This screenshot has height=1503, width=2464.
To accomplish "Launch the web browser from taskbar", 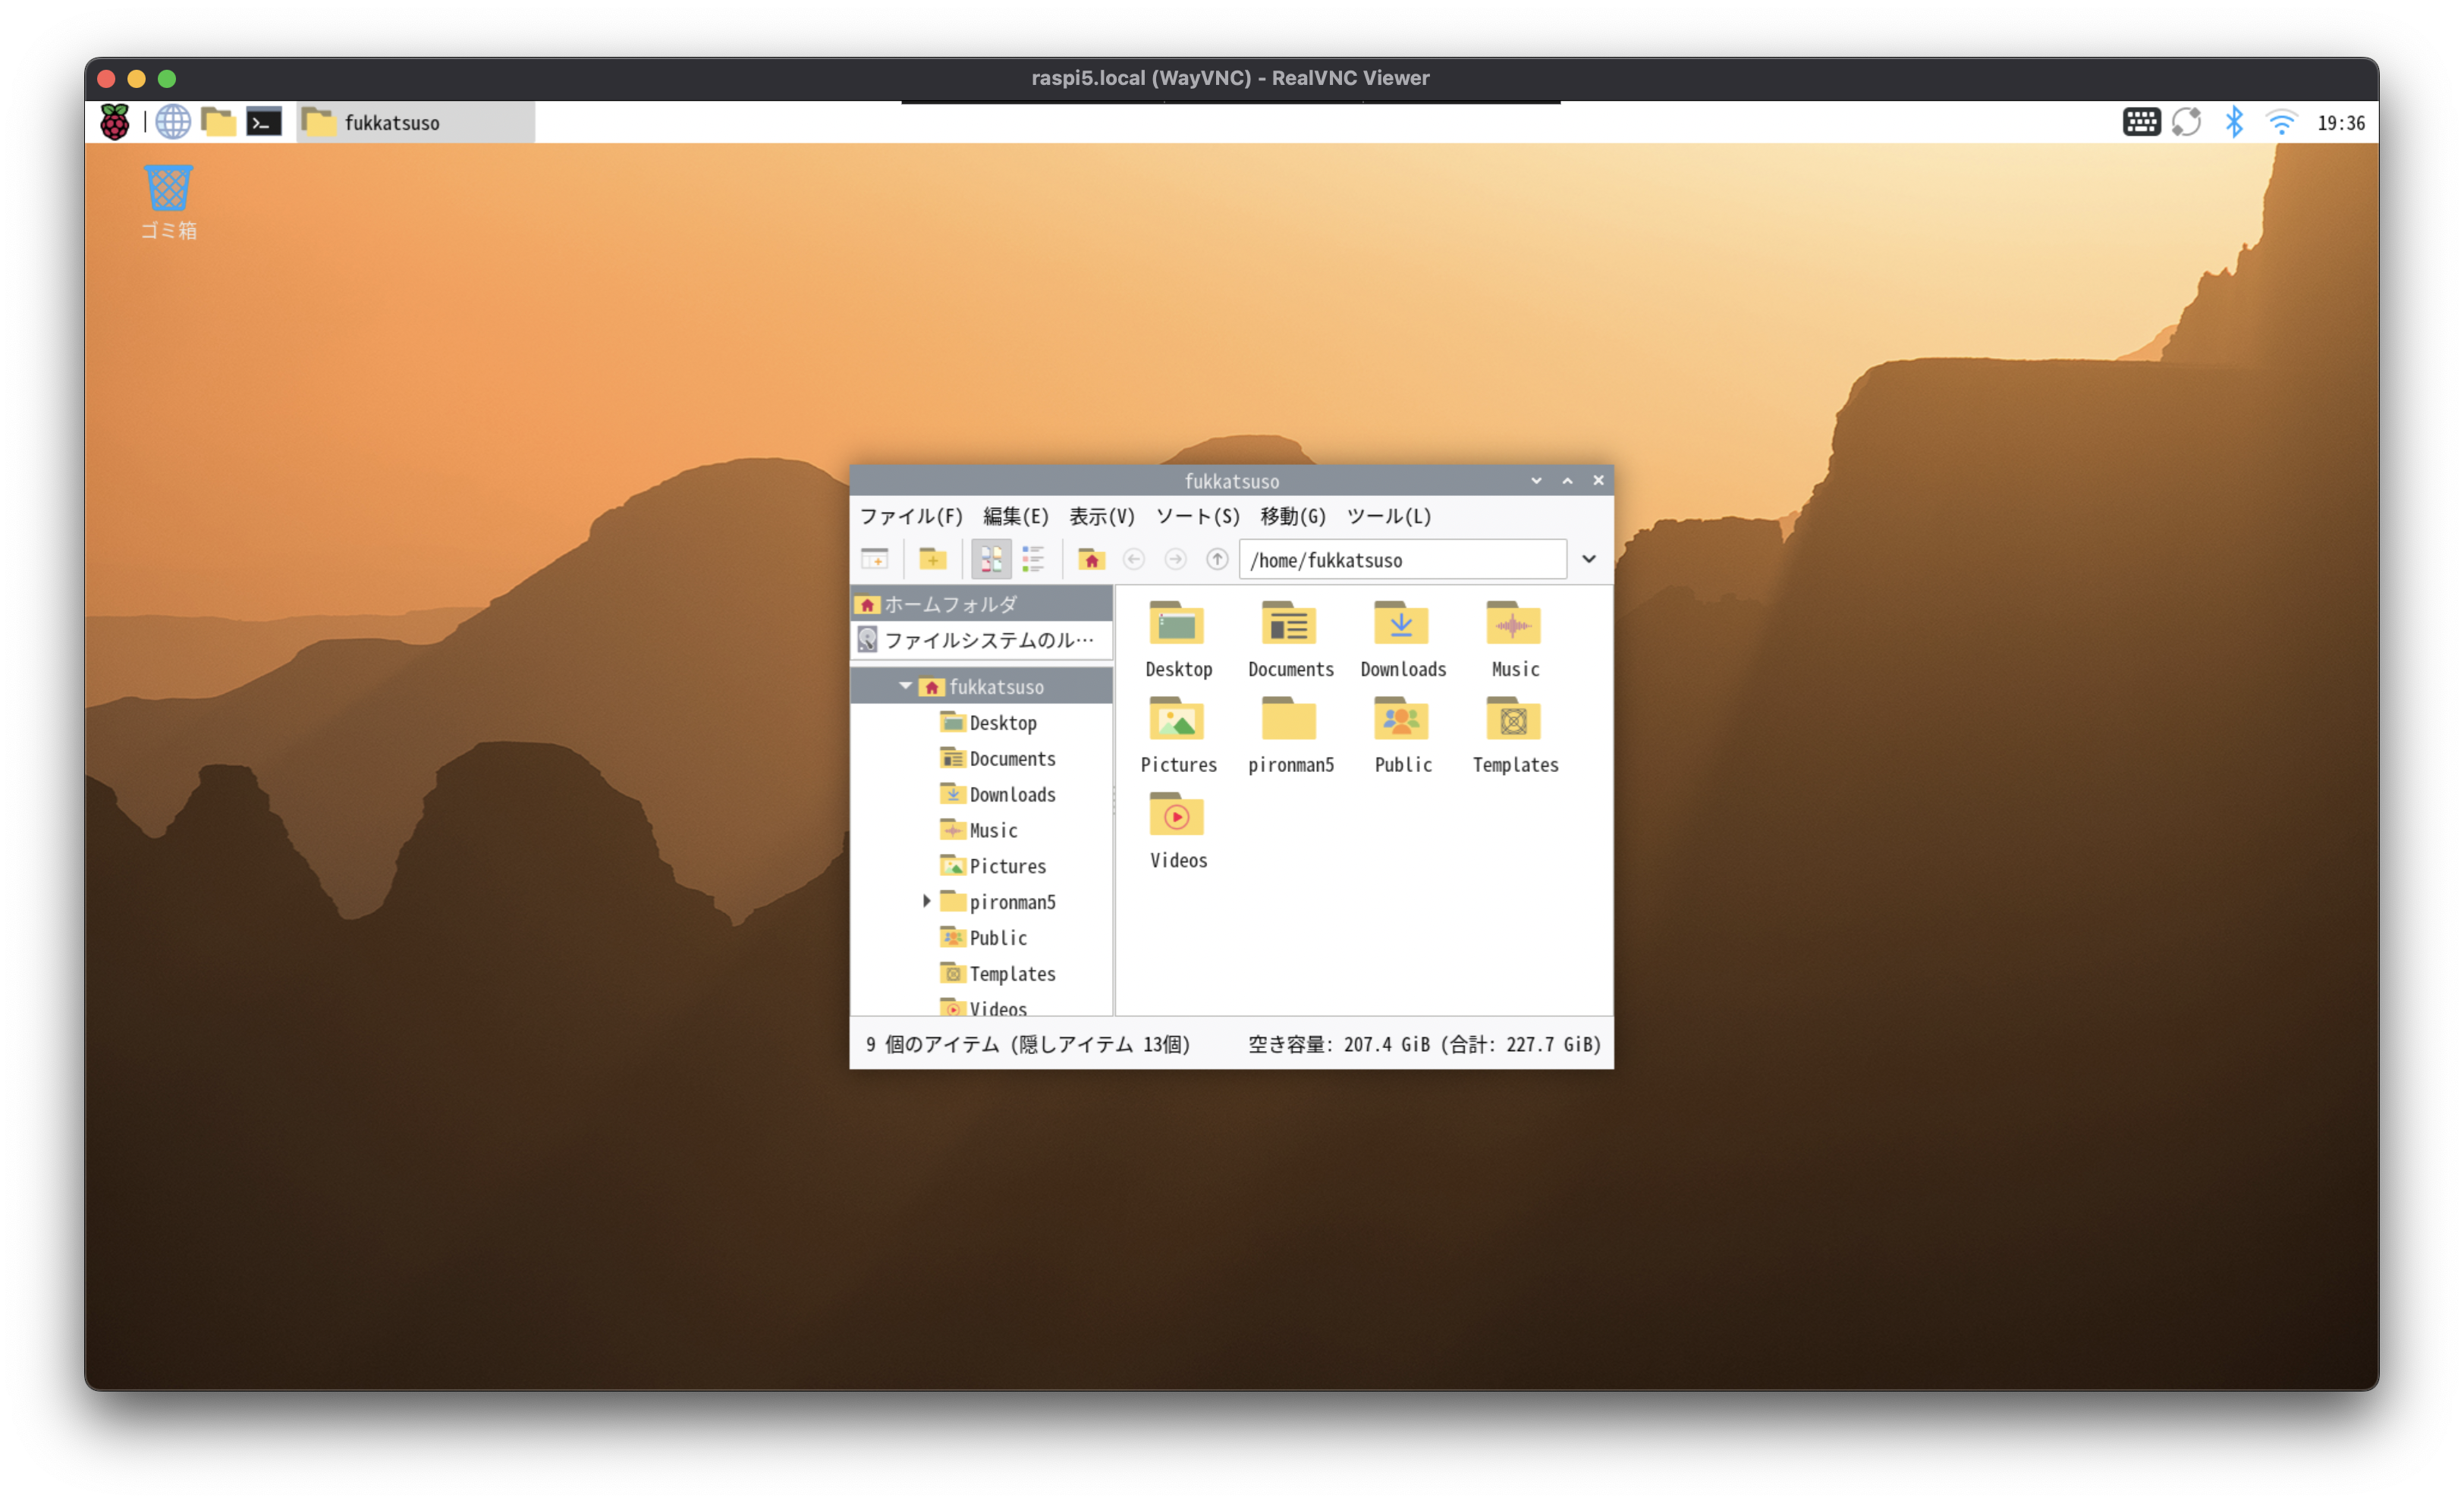I will tap(173, 122).
